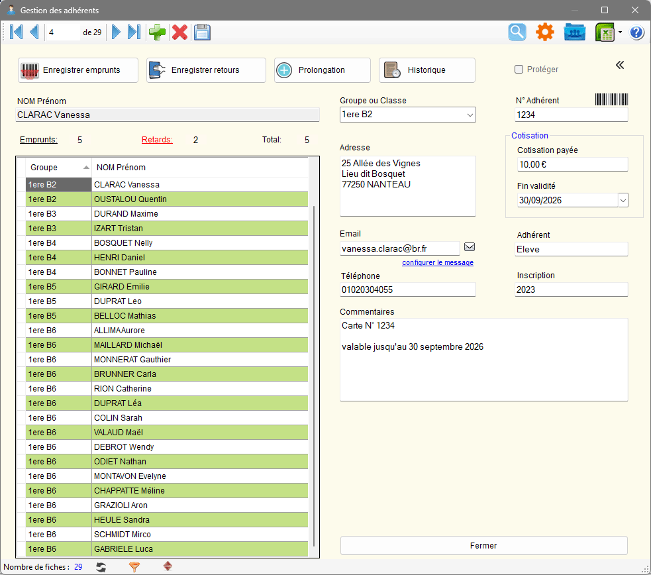
Task: Click Enregistrer emprunts button
Action: [x=78, y=70]
